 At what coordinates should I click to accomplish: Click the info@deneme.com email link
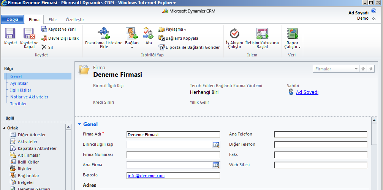click(x=146, y=175)
